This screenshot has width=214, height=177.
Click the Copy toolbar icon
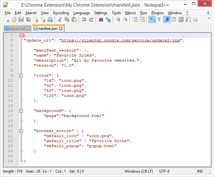coord(67,19)
